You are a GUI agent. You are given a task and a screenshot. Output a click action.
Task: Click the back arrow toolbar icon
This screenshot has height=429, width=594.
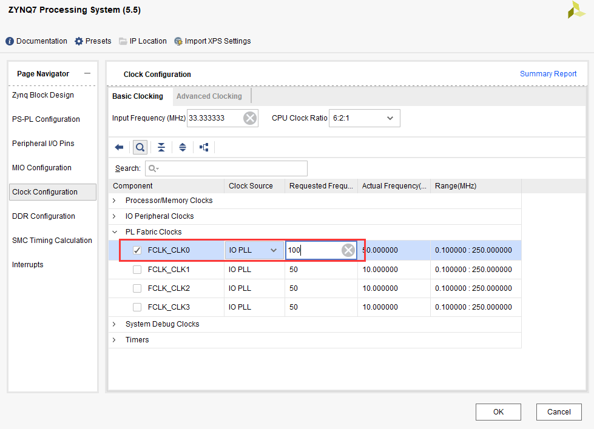click(x=119, y=147)
